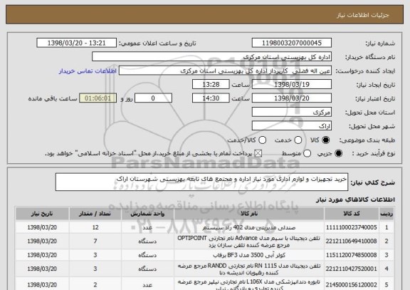This screenshot has width=410, height=290.
Task: Click the buyer organization name field
Action: point(212,57)
